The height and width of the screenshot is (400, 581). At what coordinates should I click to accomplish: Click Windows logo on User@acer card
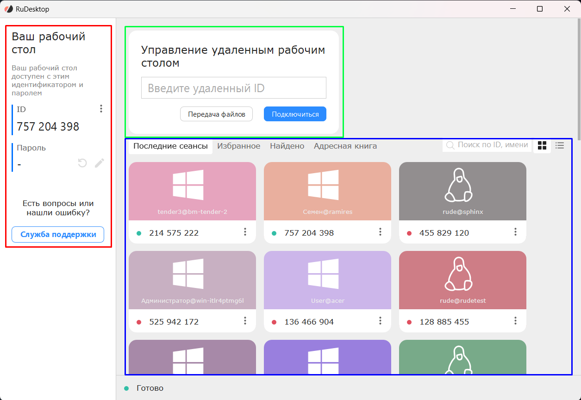point(323,274)
